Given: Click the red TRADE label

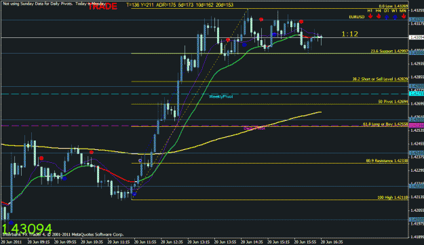Looking at the screenshot, I should 102,7.
